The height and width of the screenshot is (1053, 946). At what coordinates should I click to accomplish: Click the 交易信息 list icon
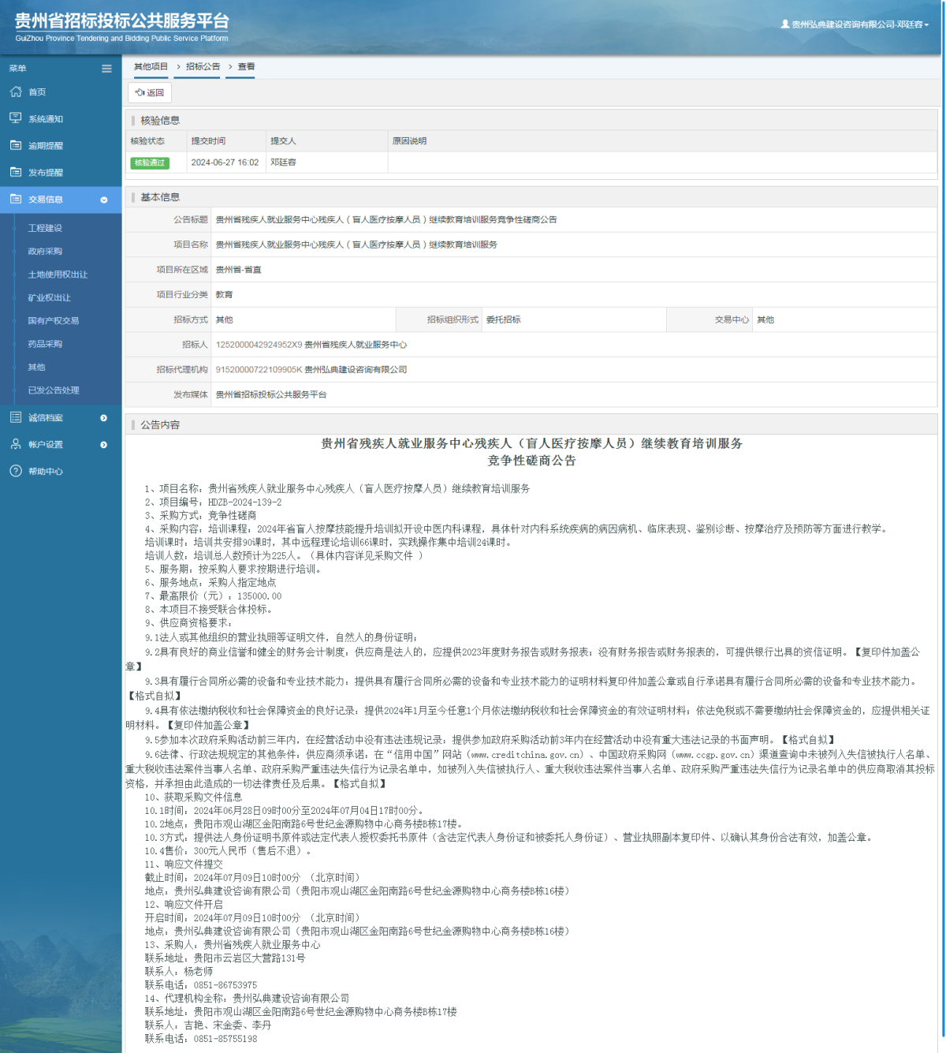[16, 199]
